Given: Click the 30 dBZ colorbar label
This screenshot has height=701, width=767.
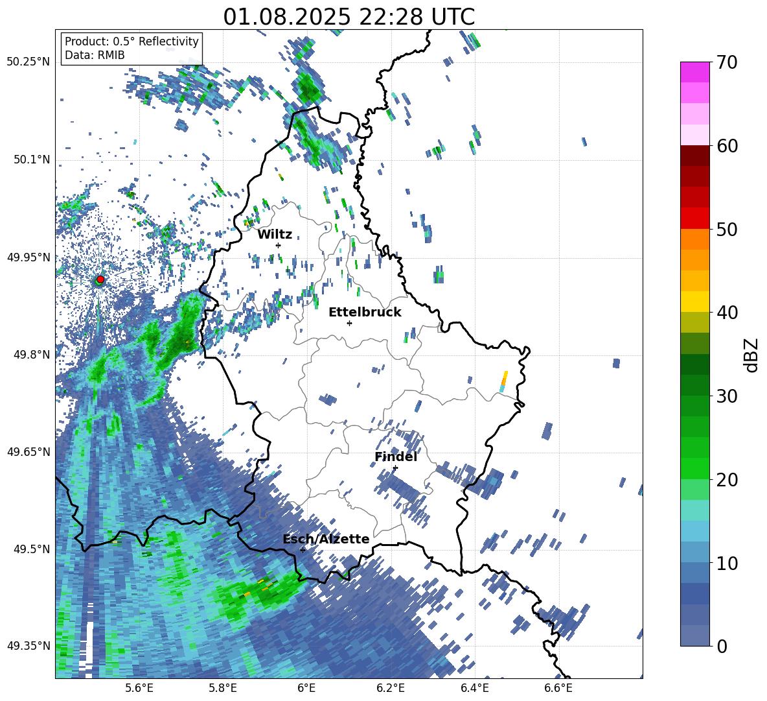Looking at the screenshot, I should (727, 396).
